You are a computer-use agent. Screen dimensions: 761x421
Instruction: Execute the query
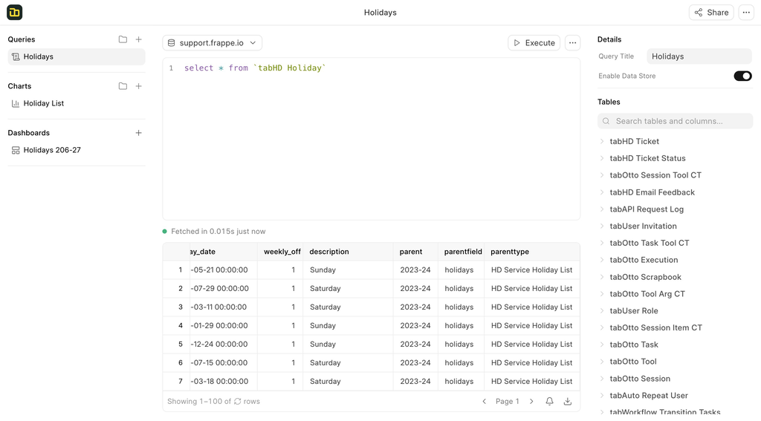coord(534,43)
